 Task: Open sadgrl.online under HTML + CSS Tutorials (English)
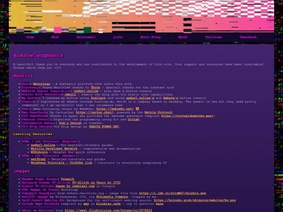[43, 145]
